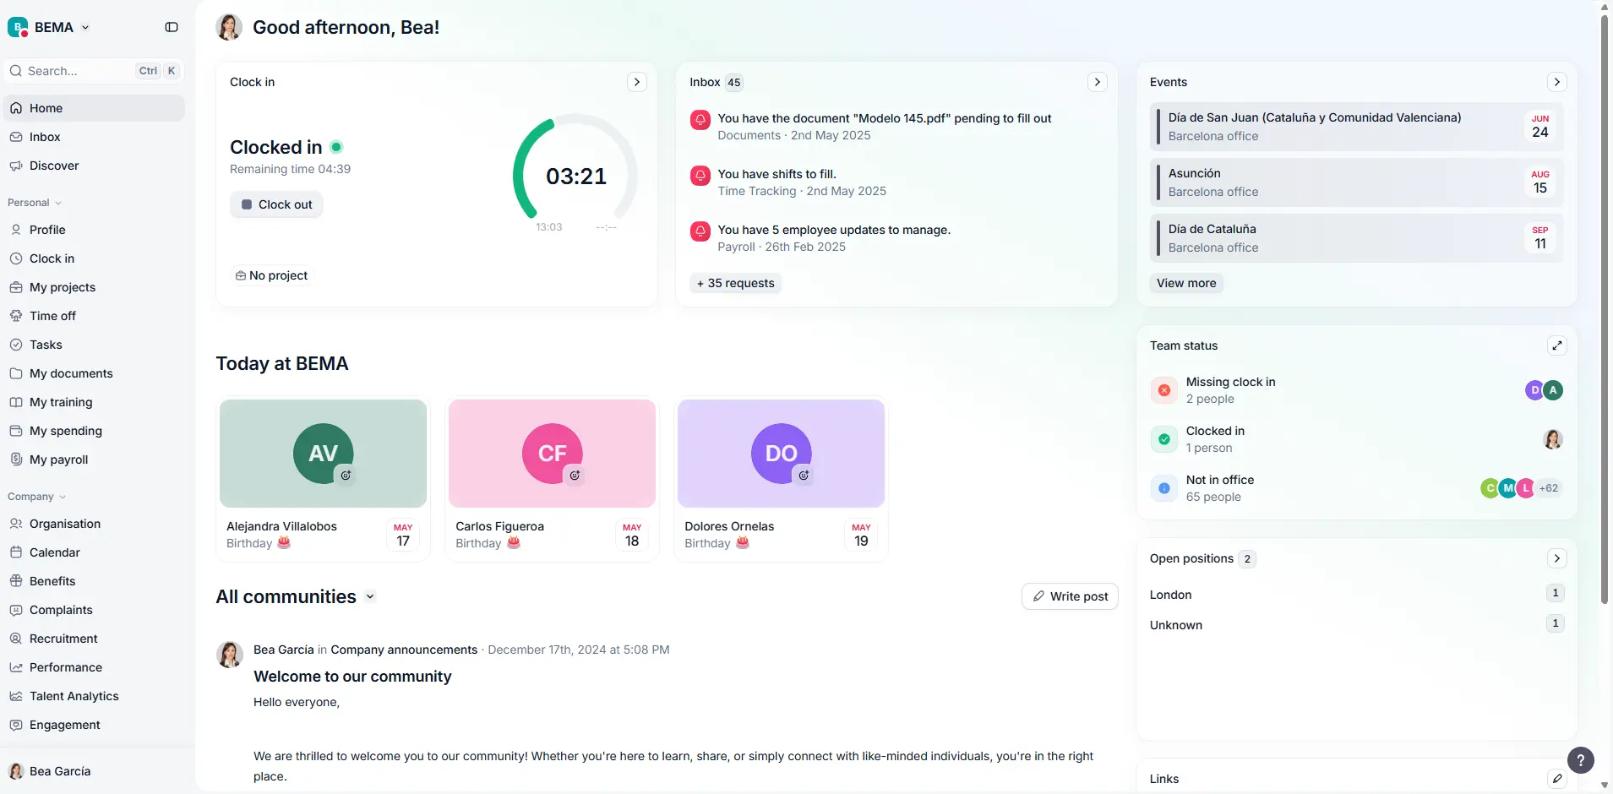Navigate to Discover in the sidebar
Screen dimensions: 1613x794
click(54, 166)
